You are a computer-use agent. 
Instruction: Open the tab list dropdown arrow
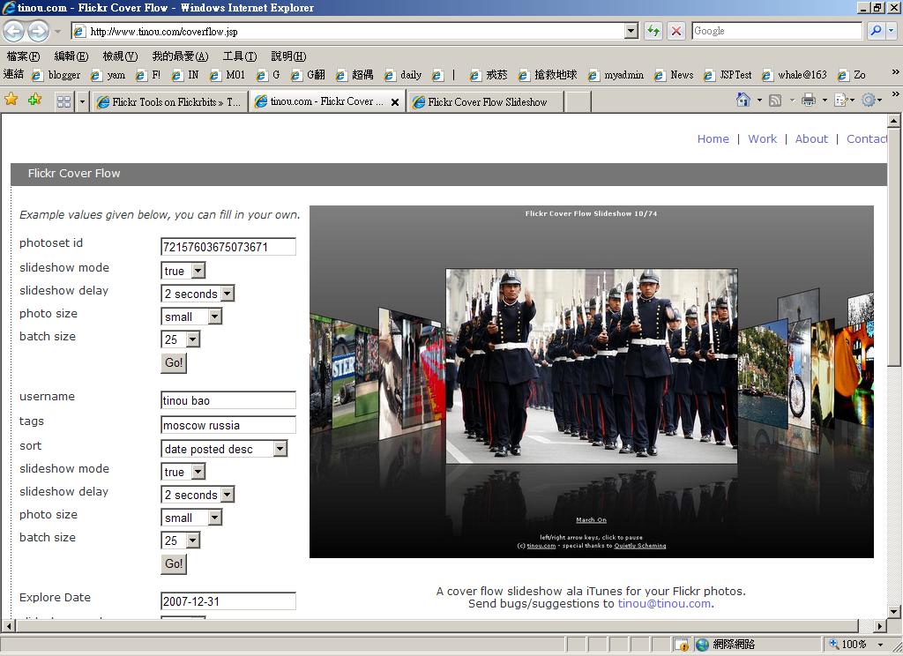(82, 102)
